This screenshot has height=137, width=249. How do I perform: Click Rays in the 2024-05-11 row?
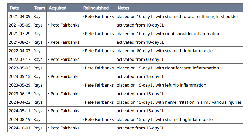pyautogui.click(x=38, y=111)
